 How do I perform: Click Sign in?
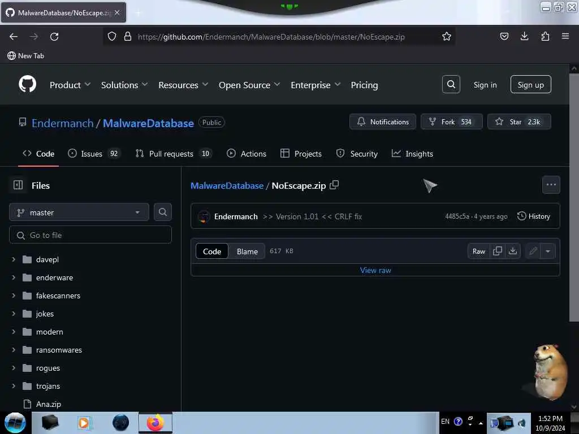(485, 85)
